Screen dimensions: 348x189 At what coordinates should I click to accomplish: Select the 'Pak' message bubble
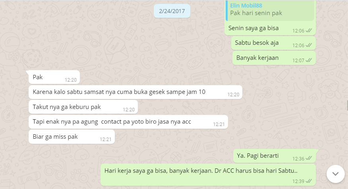[x=54, y=77]
